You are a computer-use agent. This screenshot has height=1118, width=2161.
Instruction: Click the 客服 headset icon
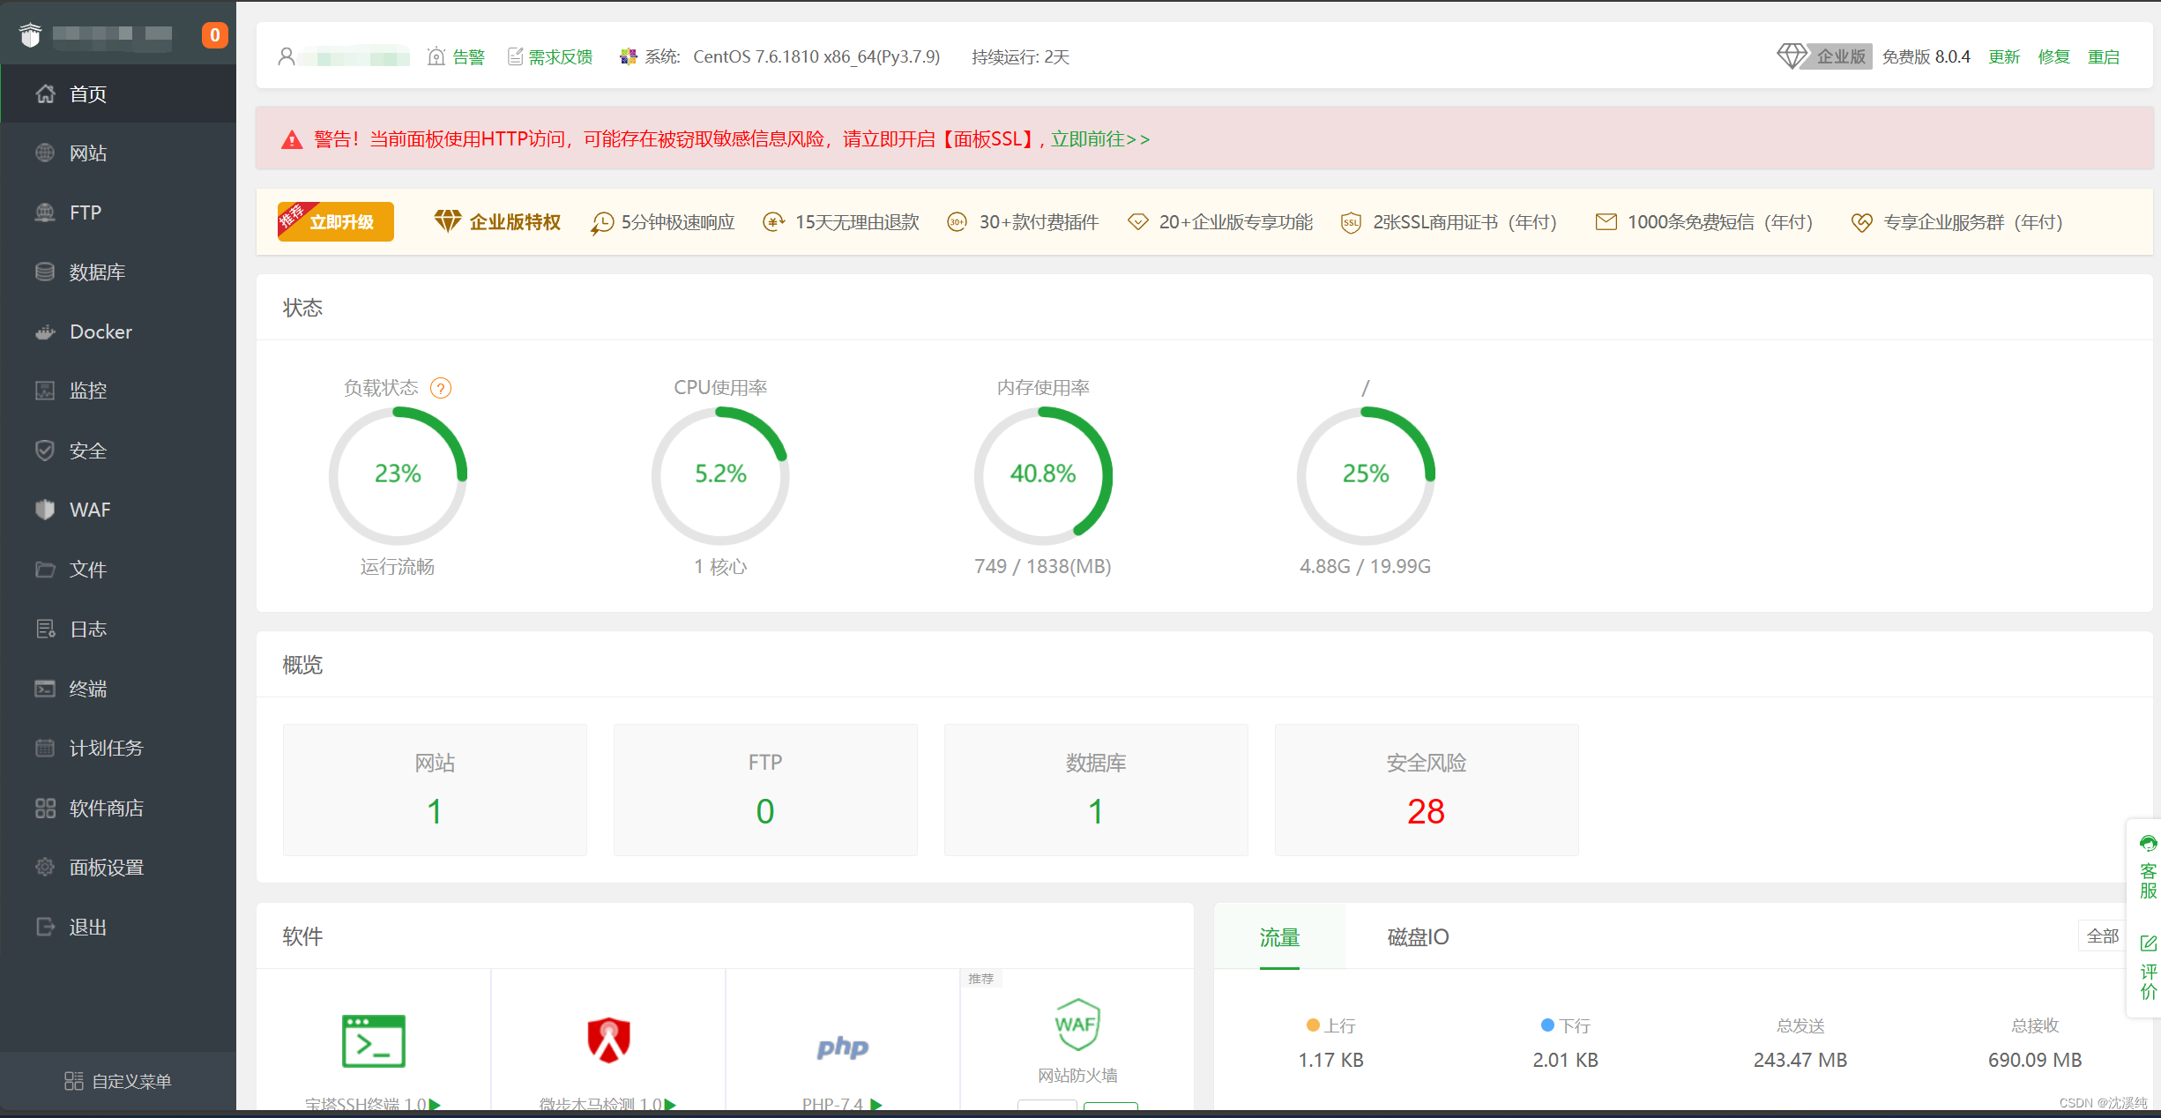[2148, 844]
